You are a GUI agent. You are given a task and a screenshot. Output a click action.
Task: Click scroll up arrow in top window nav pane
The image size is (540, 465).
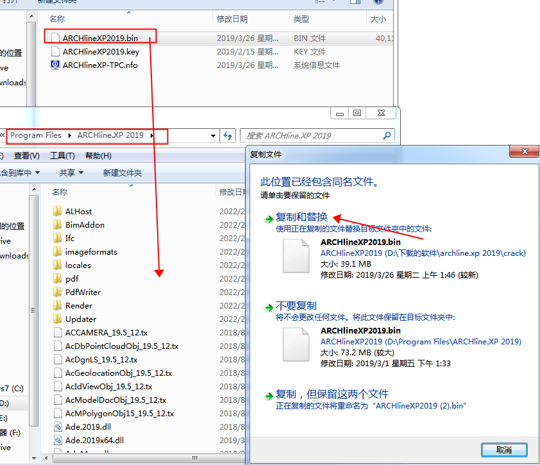click(x=31, y=16)
